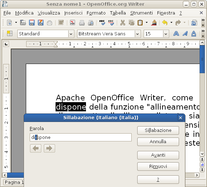This screenshot has width=207, height=187.
Task: Close the Sillabazione dialog
Action: tap(180, 118)
